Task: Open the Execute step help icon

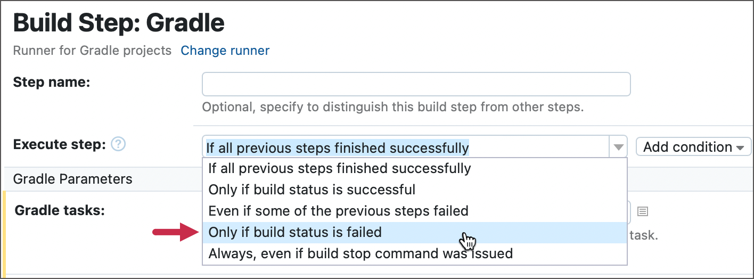Action: [119, 144]
